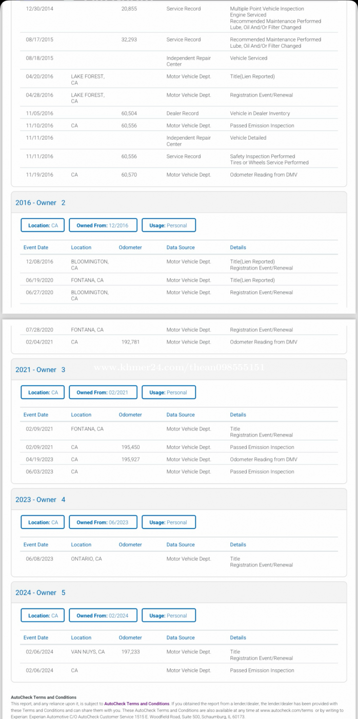Select the "Owned From: 02/2021" button
This screenshot has width=358, height=719.
coord(103,392)
